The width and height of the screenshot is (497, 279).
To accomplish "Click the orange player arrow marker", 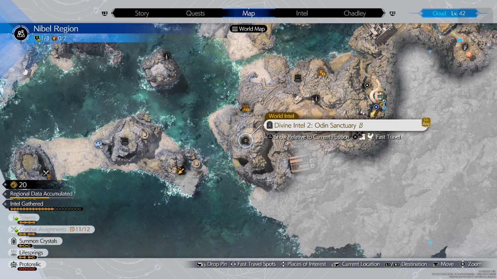I will point(181,170).
